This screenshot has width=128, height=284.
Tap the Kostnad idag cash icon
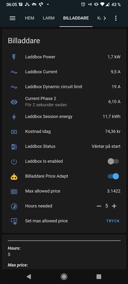coord(14,132)
